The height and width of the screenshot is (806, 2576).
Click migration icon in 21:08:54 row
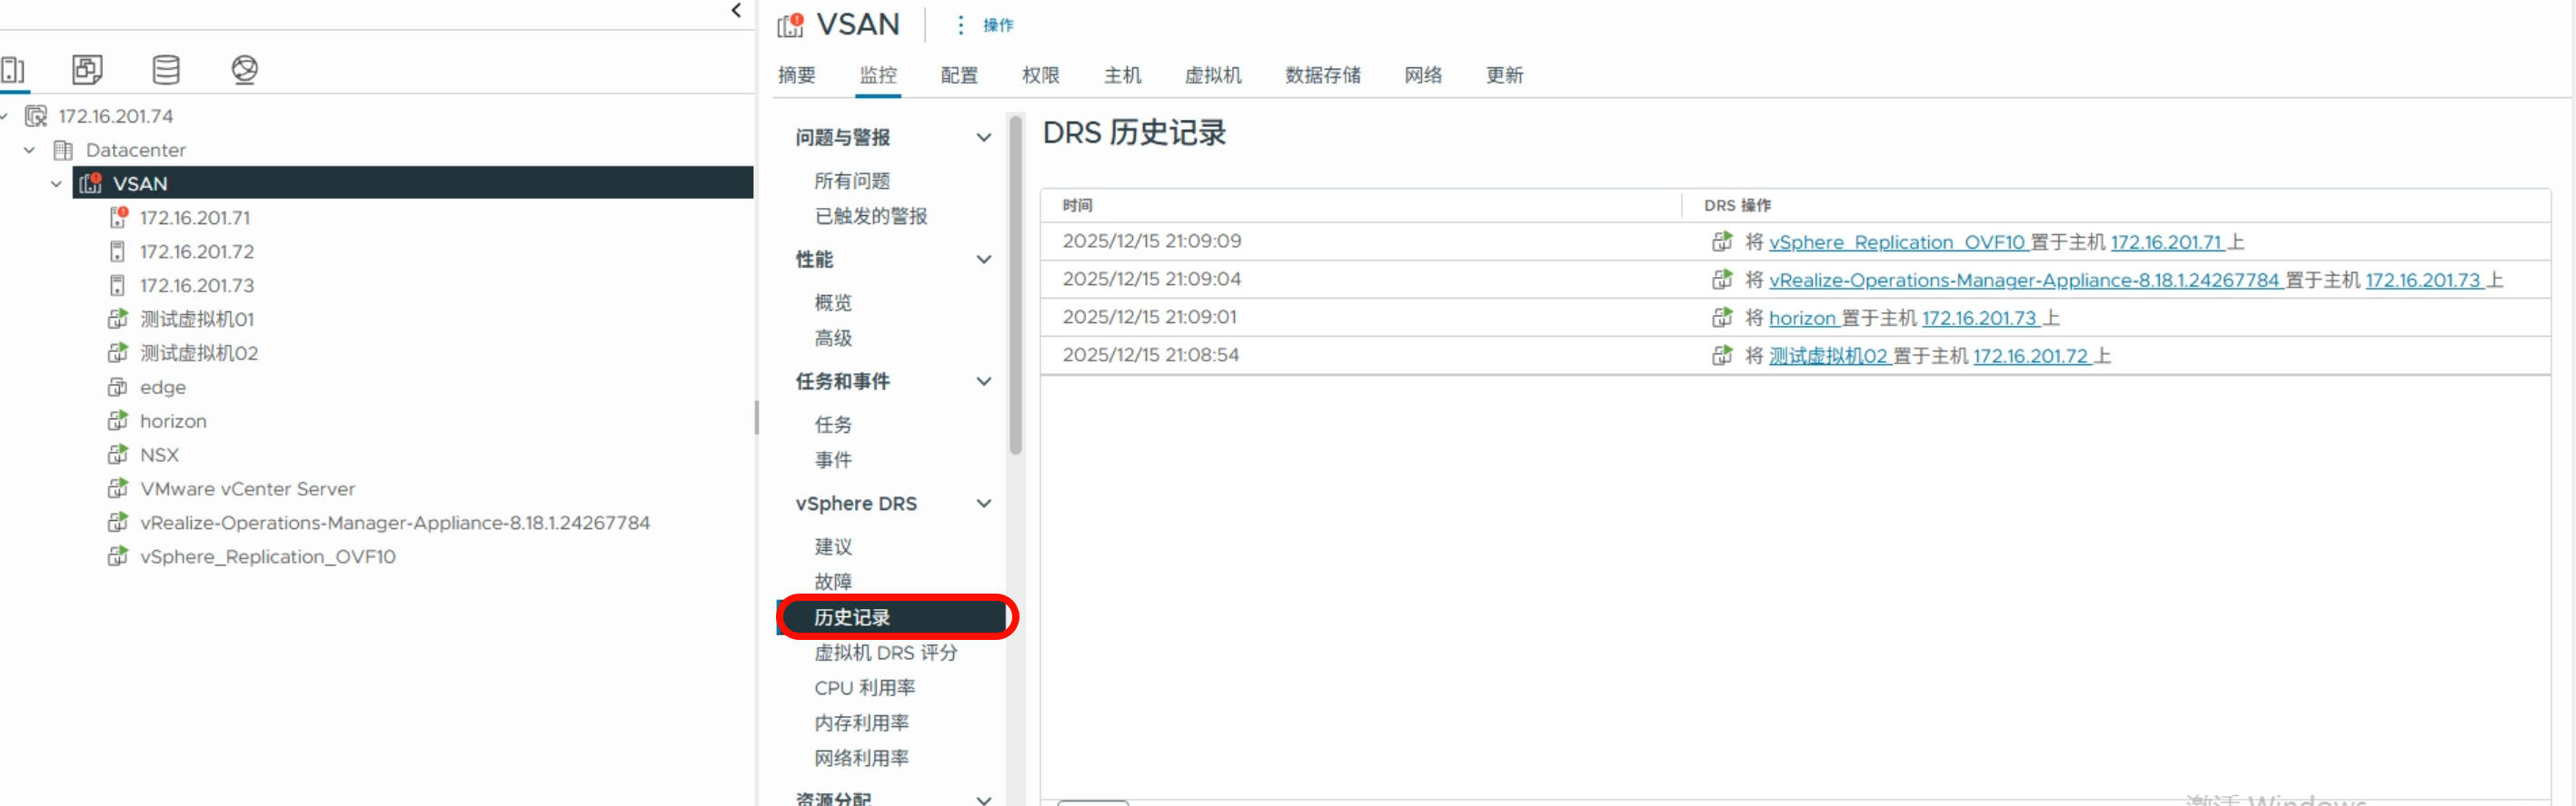tap(1722, 356)
